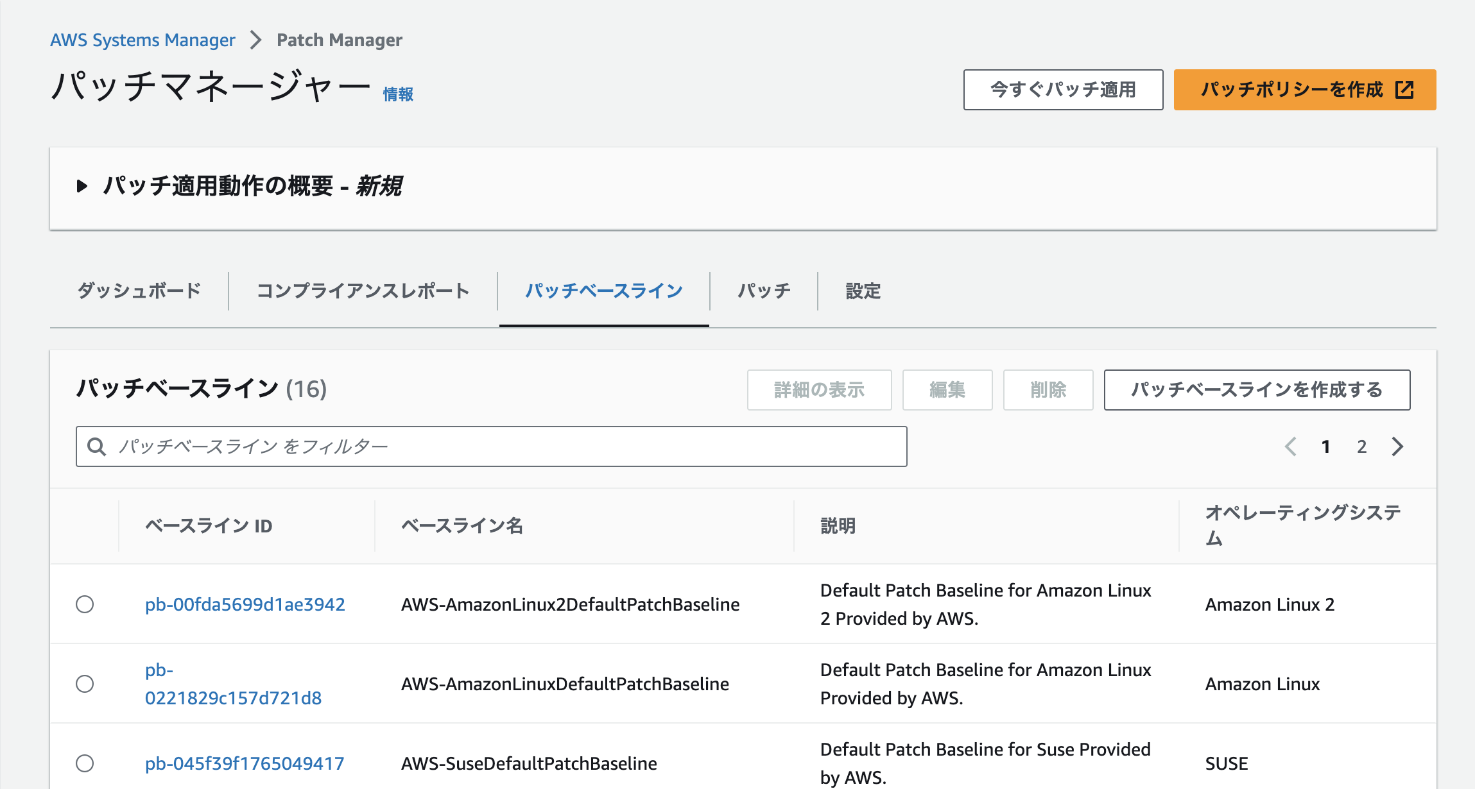The height and width of the screenshot is (789, 1475).
Task: Collapse the ベースライン ID column header
Action: 207,525
